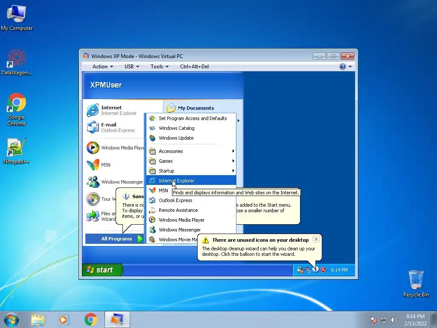Image resolution: width=437 pixels, height=328 pixels.
Task: Click the XP start button
Action: click(x=102, y=270)
